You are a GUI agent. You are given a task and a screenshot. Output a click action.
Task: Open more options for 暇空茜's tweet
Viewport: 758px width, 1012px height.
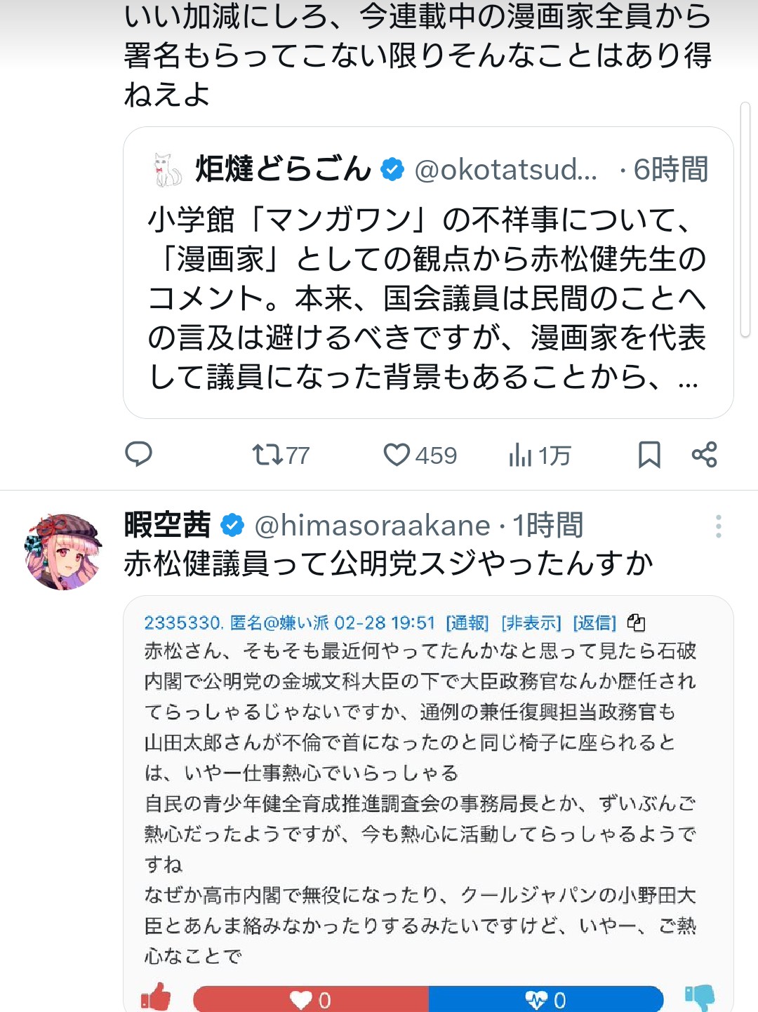point(718,526)
